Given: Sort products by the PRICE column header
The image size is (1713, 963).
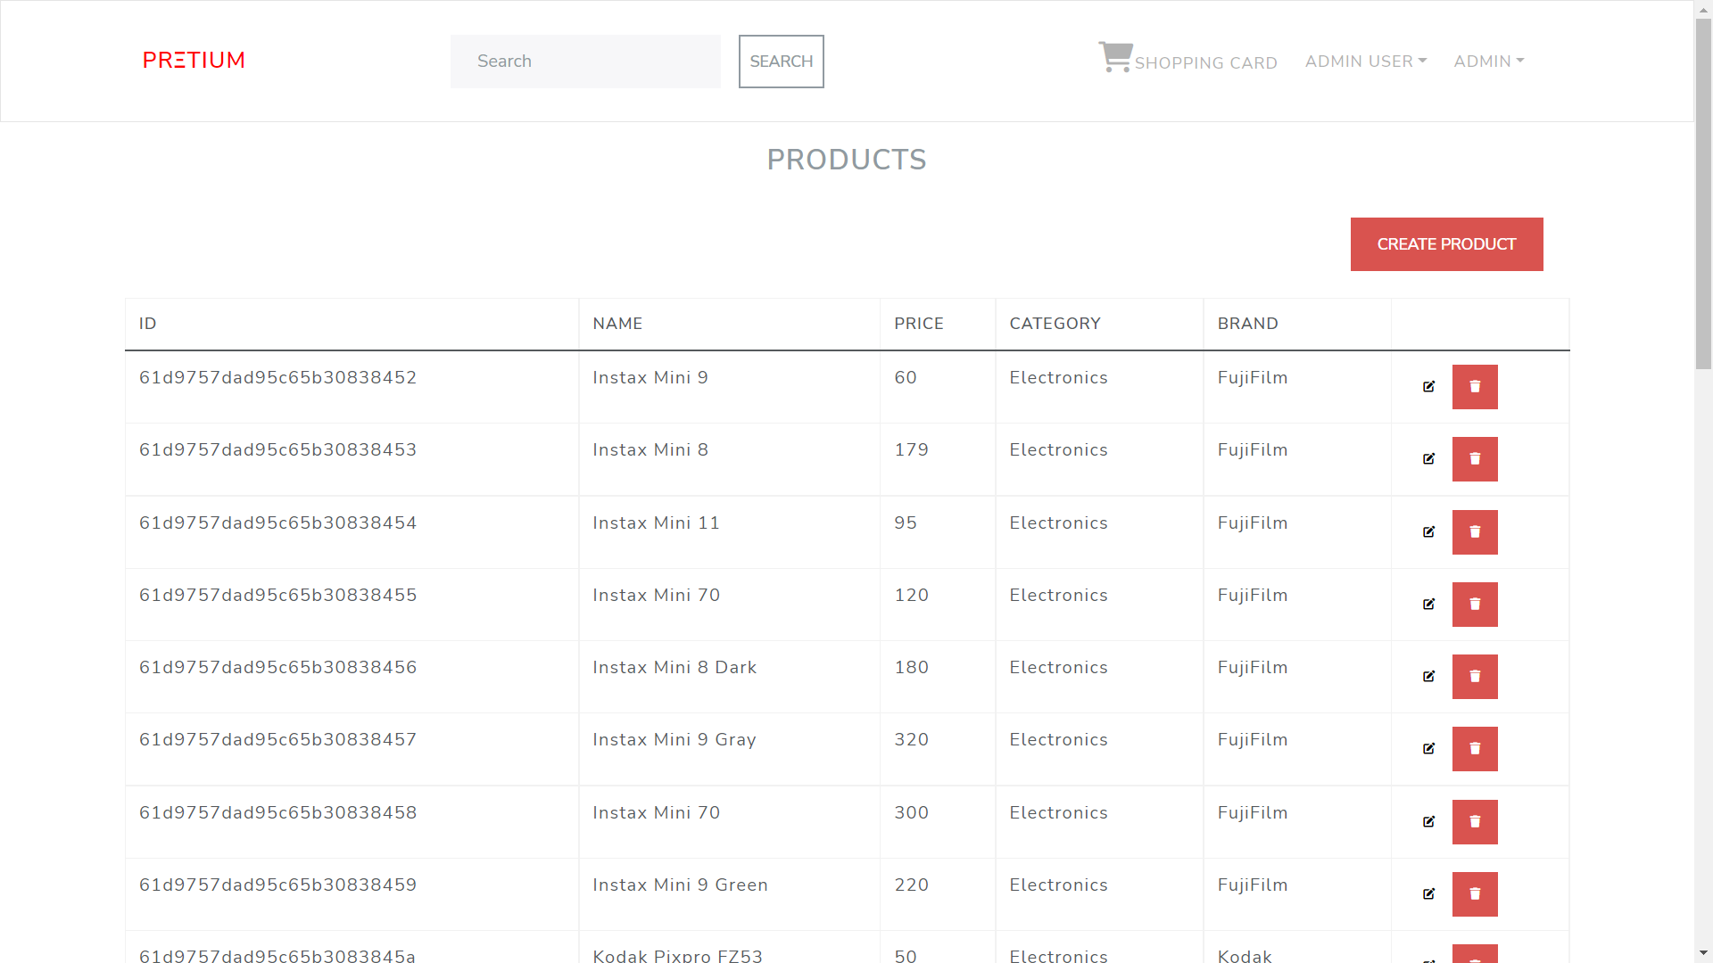Looking at the screenshot, I should click(x=918, y=324).
